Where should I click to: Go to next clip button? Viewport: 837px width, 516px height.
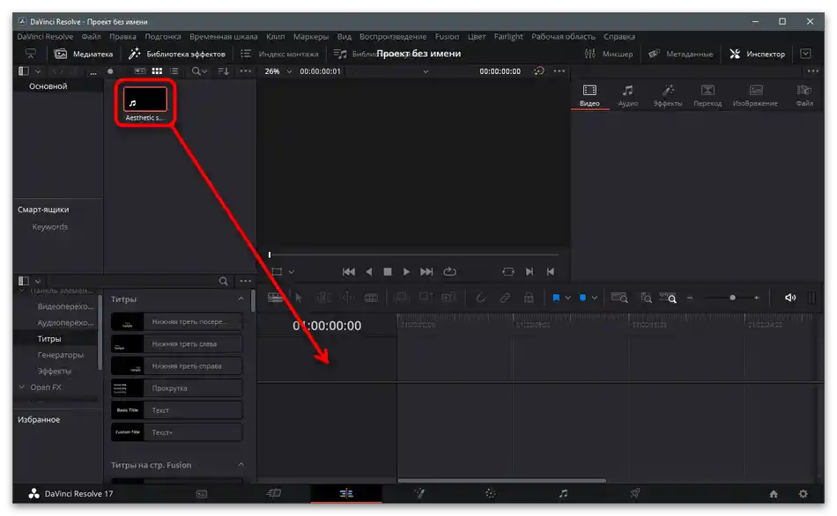[x=529, y=271]
